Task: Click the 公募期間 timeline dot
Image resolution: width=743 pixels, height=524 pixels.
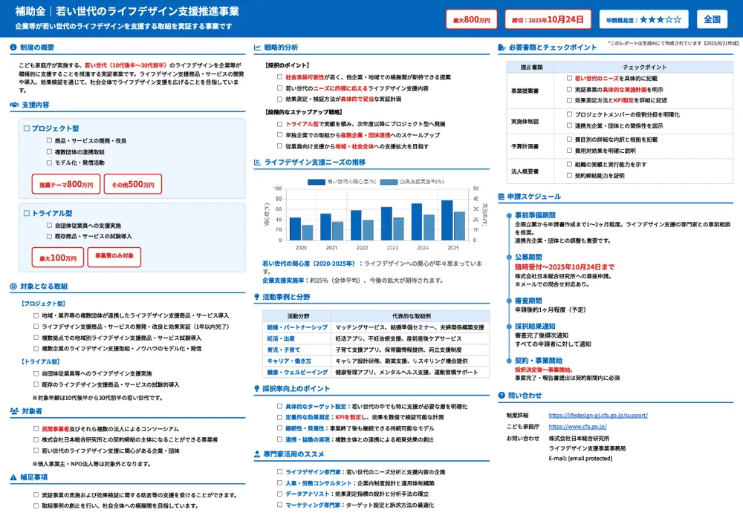Action: (510, 257)
